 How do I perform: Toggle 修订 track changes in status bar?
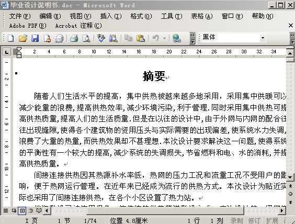click(x=254, y=220)
